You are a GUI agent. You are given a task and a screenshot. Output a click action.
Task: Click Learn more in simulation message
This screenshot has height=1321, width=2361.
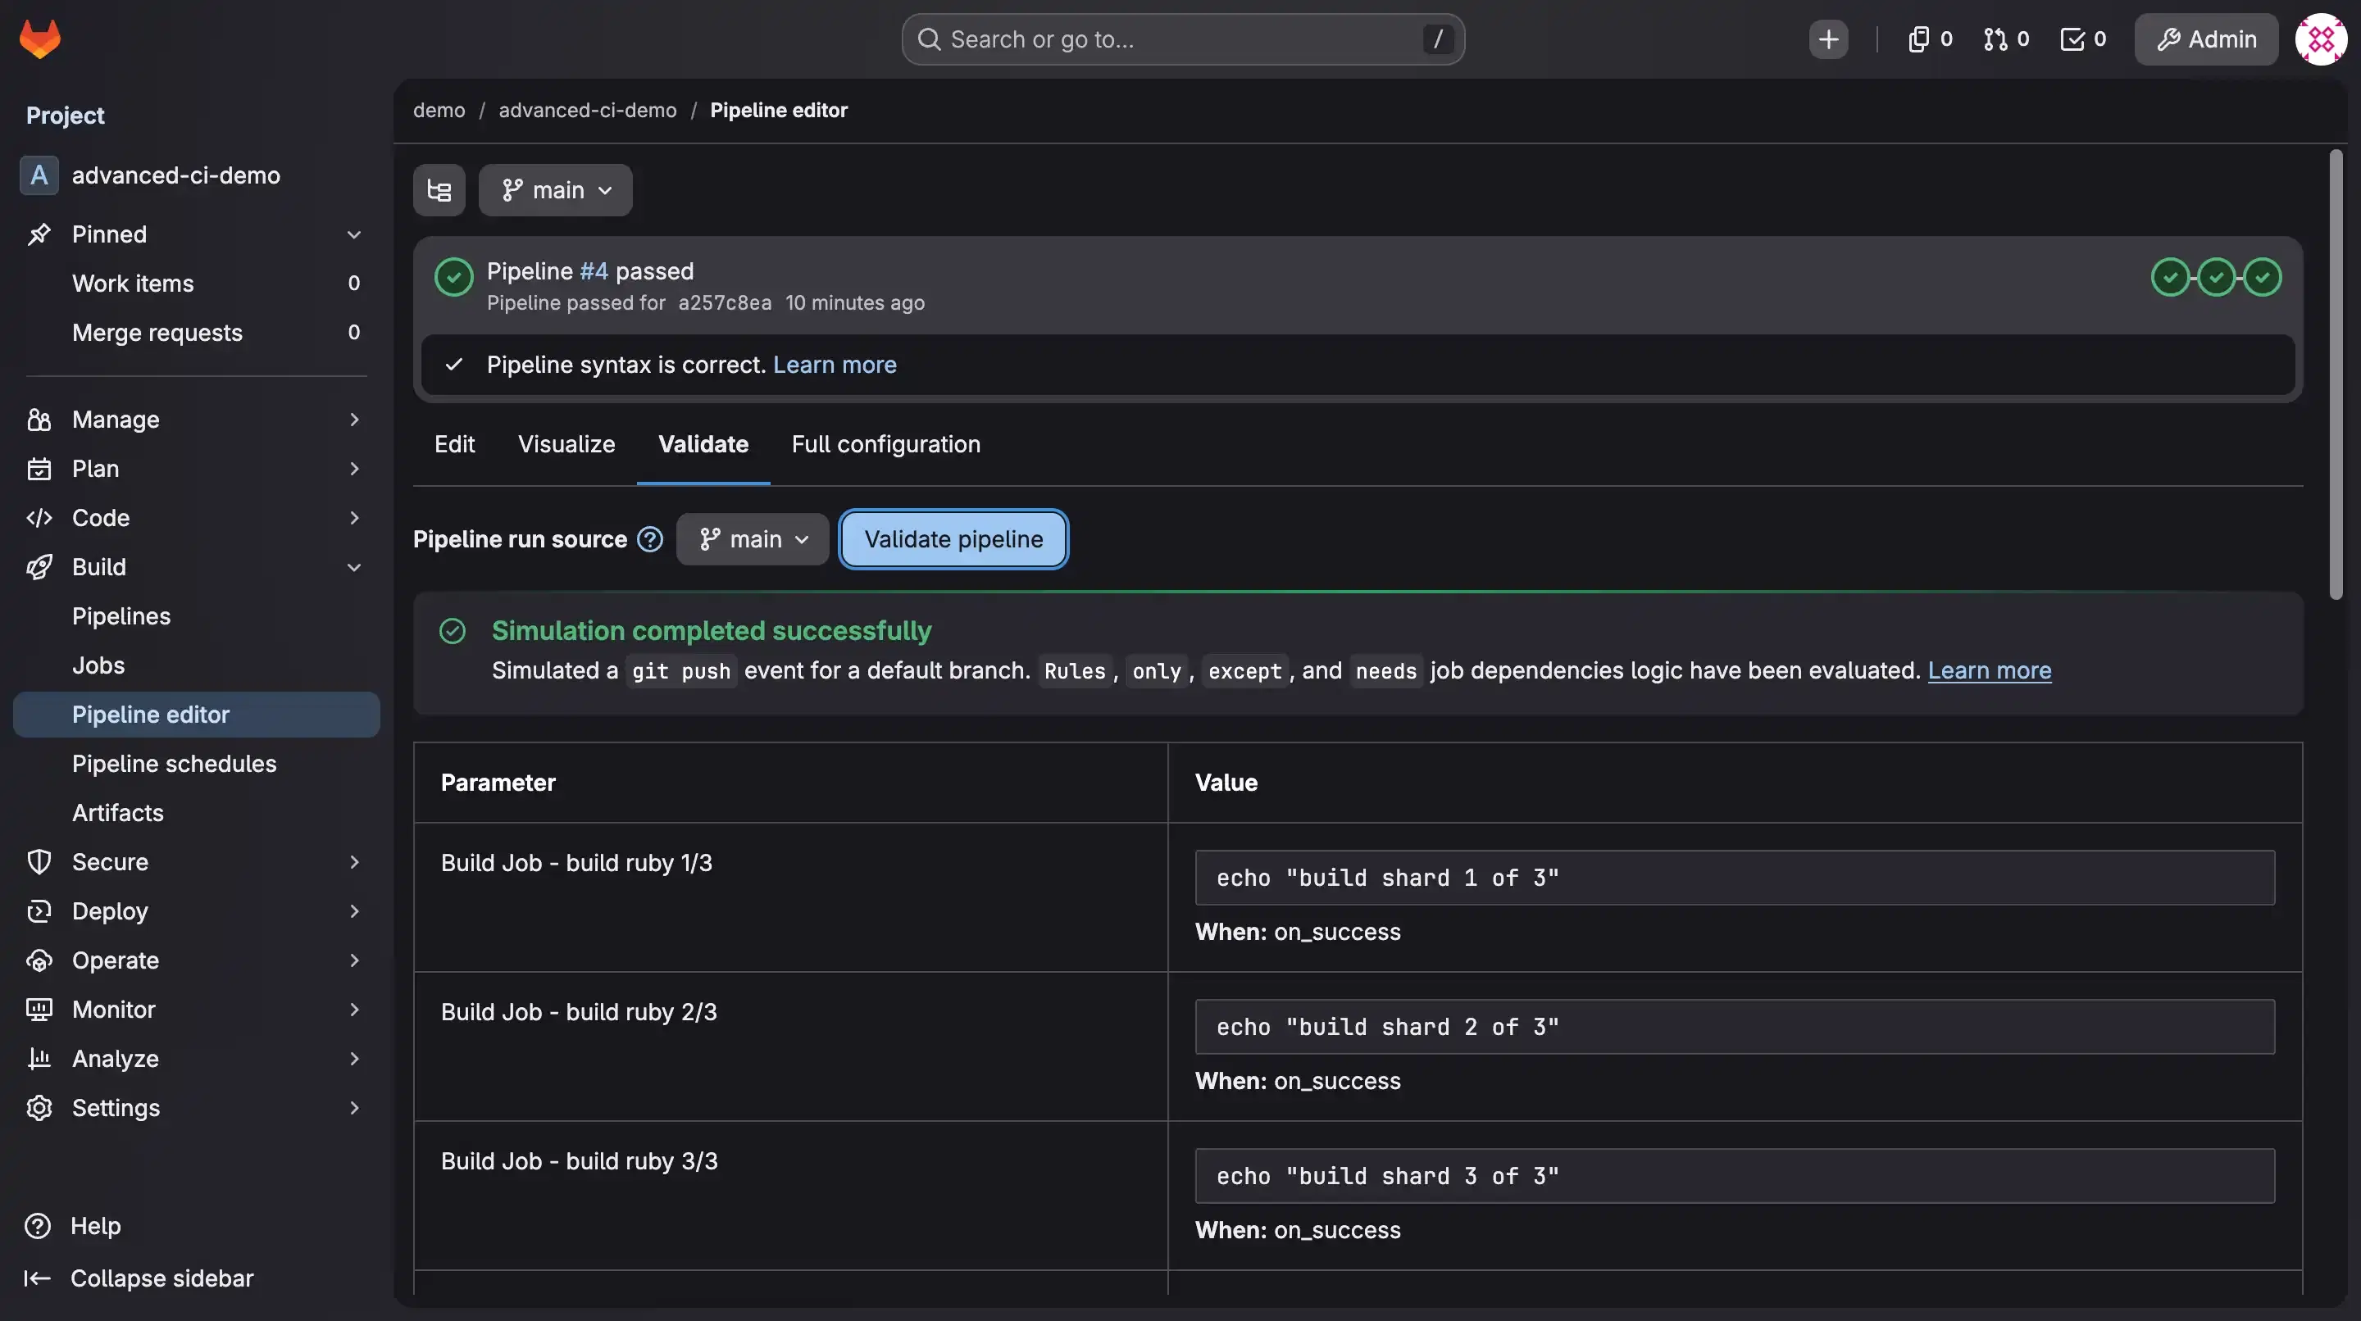[1989, 670]
